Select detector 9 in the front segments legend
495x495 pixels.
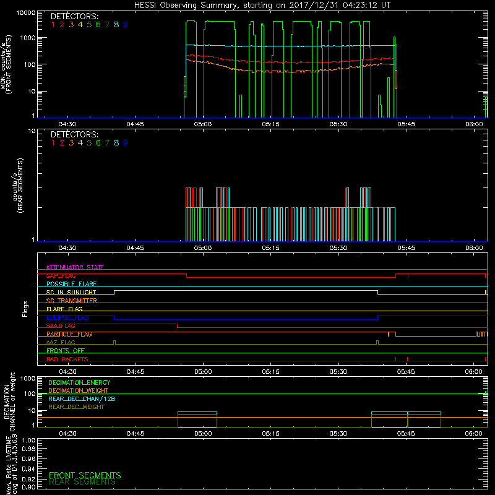pos(126,25)
